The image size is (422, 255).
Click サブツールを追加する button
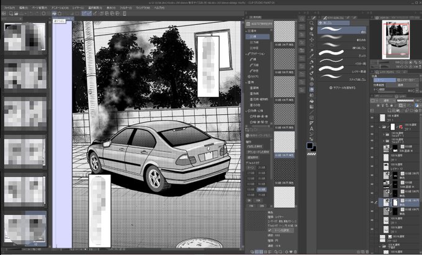[x=343, y=87]
